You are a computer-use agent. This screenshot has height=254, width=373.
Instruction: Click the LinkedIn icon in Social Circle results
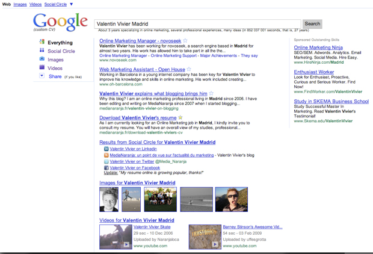click(x=106, y=149)
